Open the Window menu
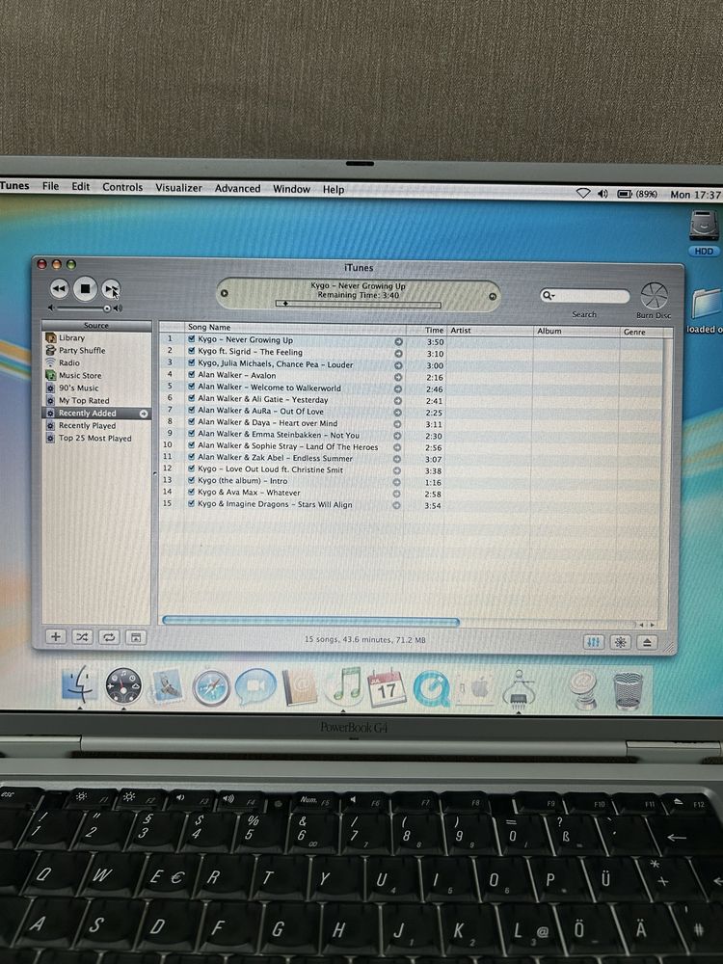 pos(291,189)
